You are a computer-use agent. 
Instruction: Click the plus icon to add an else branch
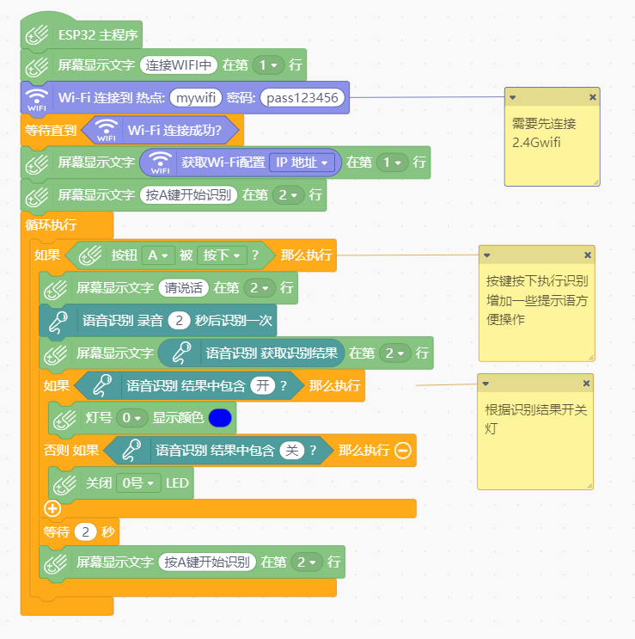point(52,508)
